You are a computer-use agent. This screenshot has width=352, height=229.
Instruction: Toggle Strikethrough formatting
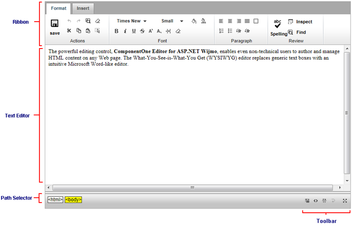(142, 31)
